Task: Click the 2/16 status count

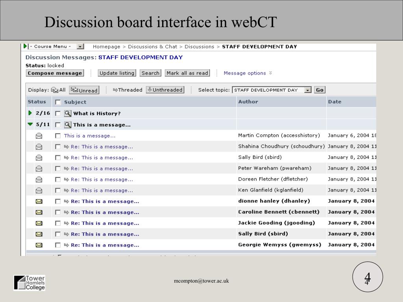Action: pyautogui.click(x=43, y=113)
